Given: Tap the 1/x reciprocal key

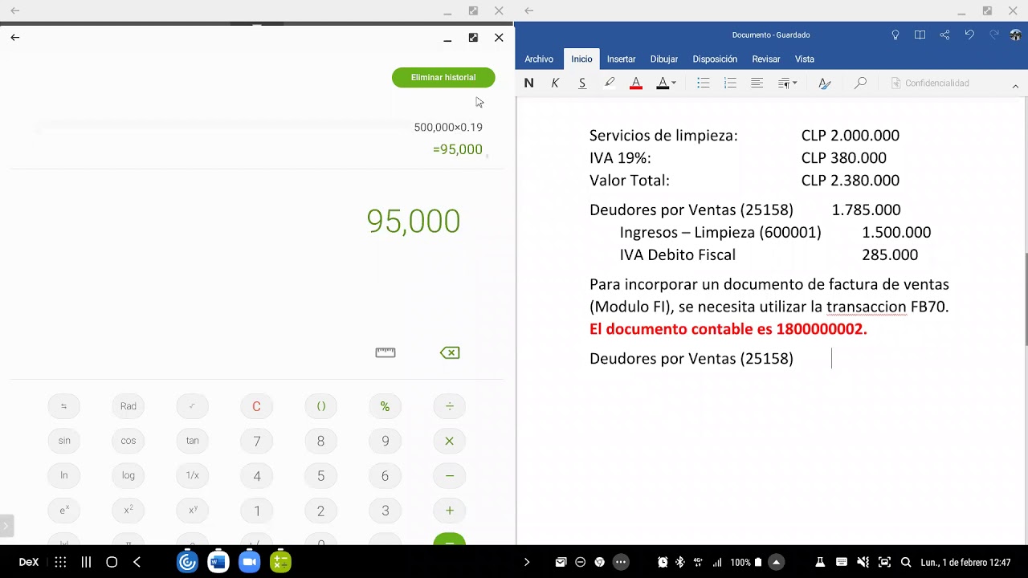Looking at the screenshot, I should tap(193, 475).
